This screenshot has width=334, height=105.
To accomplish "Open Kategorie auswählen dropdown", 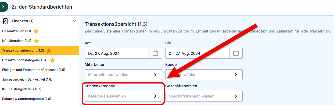I will click(123, 96).
